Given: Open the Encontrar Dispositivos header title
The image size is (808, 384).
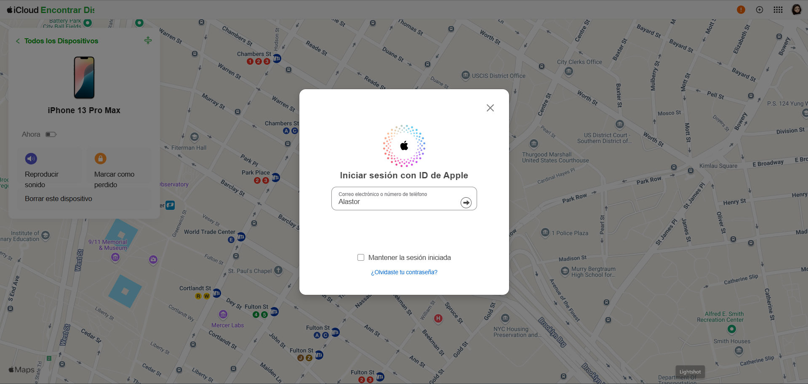Looking at the screenshot, I should pos(67,10).
